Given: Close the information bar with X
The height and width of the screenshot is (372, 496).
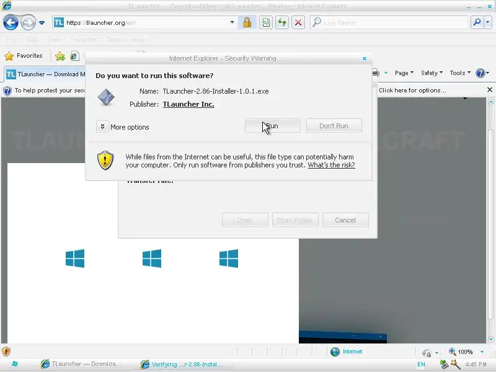Looking at the screenshot, I should 490,90.
